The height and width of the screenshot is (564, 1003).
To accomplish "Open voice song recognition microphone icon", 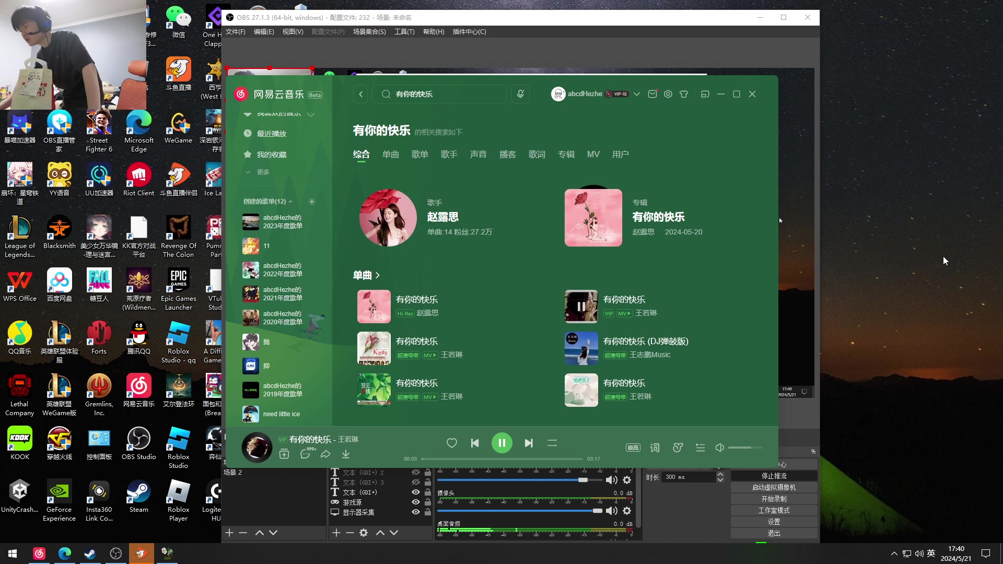I will (520, 94).
